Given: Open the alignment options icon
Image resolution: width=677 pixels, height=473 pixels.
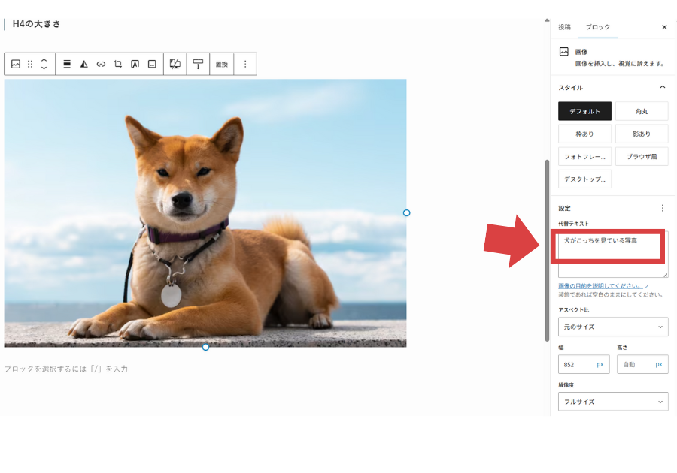Looking at the screenshot, I should [67, 65].
